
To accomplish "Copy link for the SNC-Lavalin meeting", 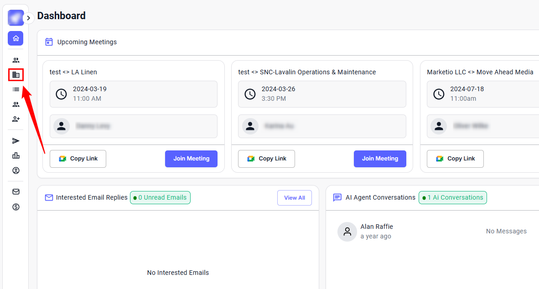I will (266, 159).
